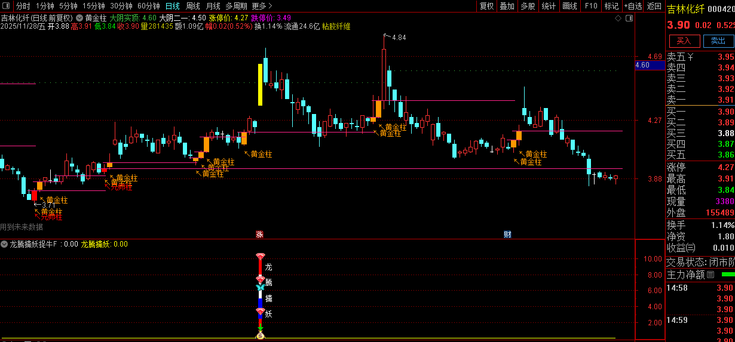This screenshot has width=735, height=342.
Task: Open the settings icon for 龙腾擒妖捉牛F
Action: [4, 244]
